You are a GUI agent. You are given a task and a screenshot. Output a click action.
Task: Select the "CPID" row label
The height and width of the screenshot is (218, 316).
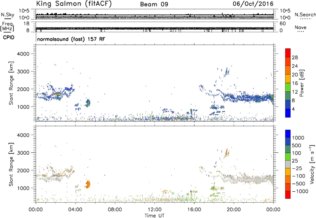[9, 37]
